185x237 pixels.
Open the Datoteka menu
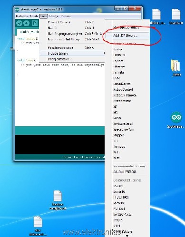pos(22,16)
